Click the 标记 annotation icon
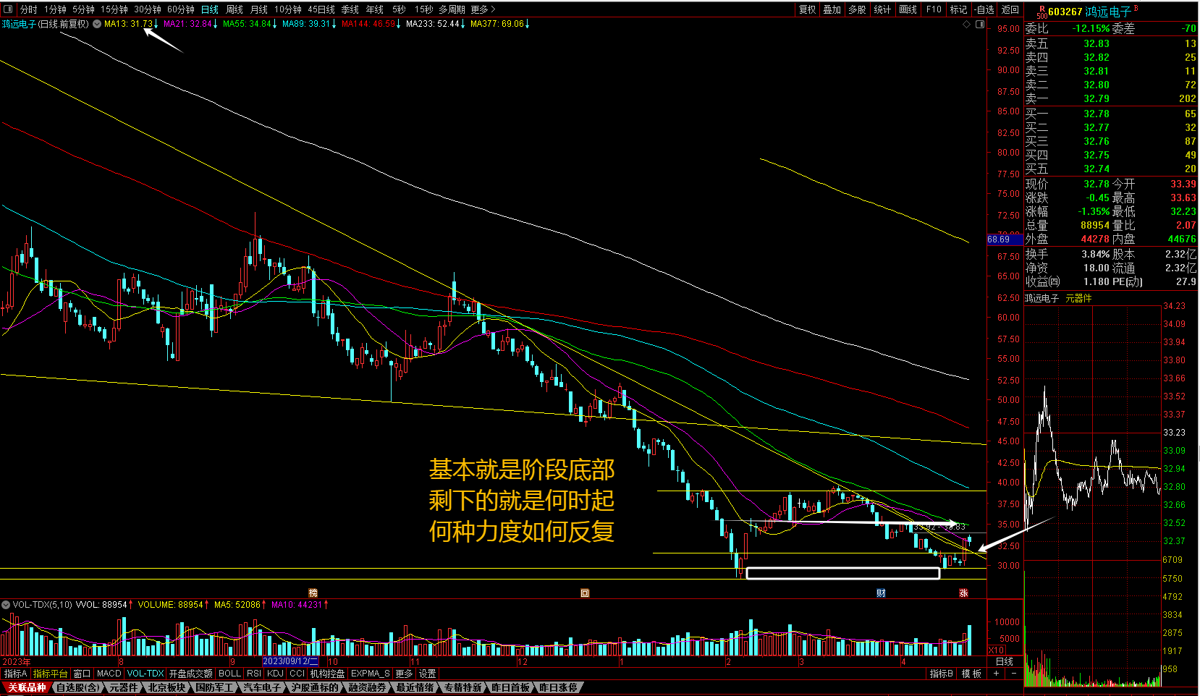The image size is (1200, 696). pyautogui.click(x=958, y=9)
